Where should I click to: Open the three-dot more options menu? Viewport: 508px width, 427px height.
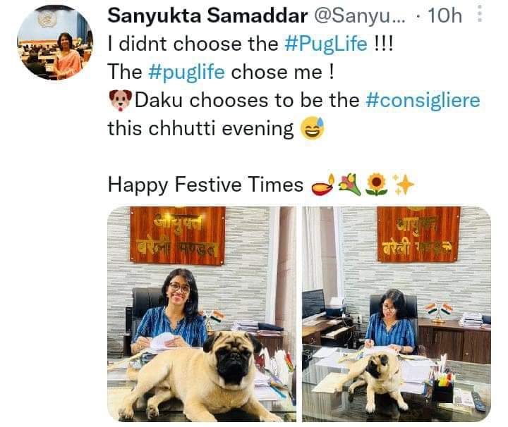[480, 13]
